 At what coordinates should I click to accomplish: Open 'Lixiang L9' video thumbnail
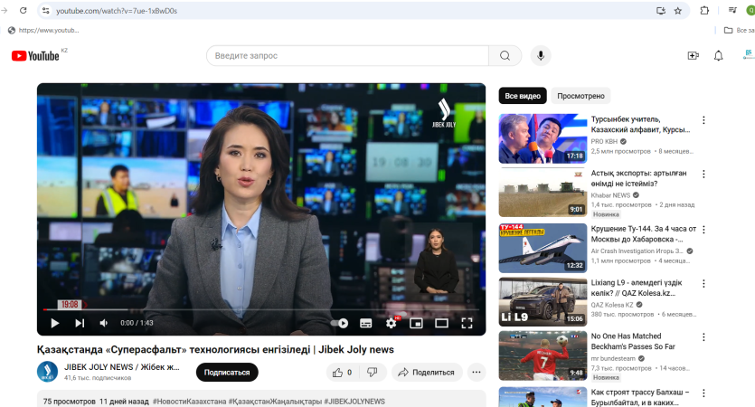click(543, 301)
